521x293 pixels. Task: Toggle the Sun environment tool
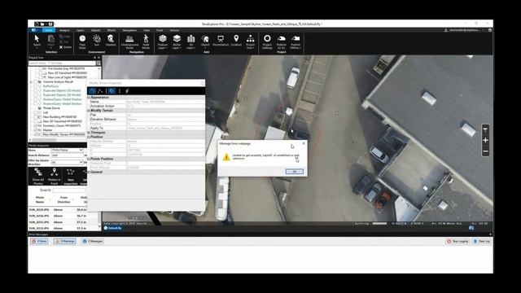(96, 40)
